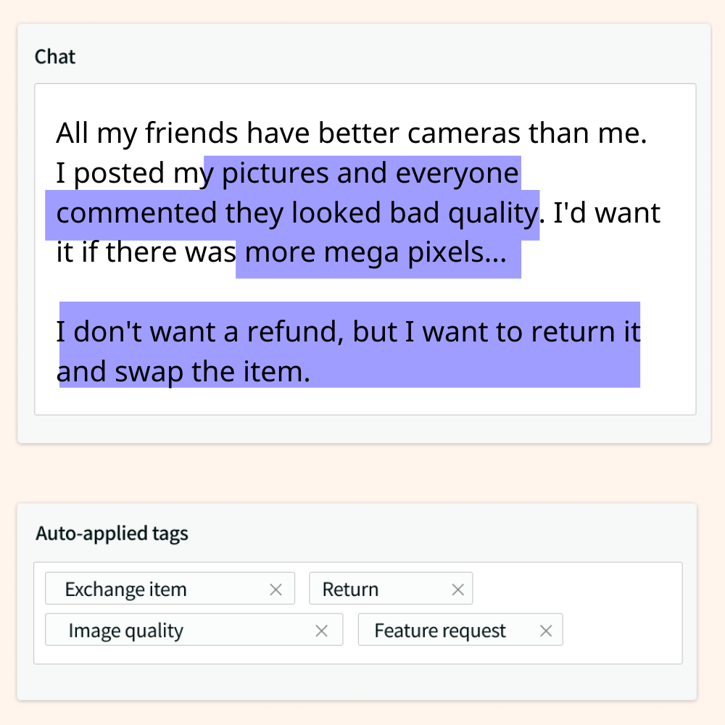Click the unhighlighted words 'it if there was'
The width and height of the screenshot is (725, 725).
click(145, 252)
